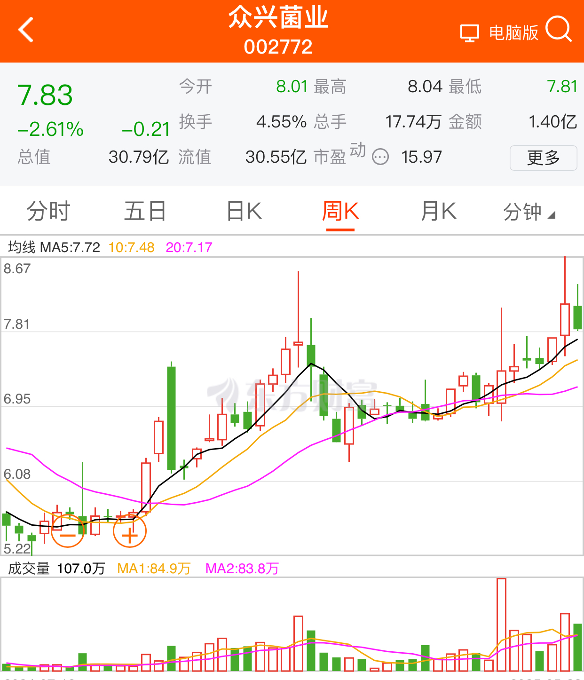Switch to the 日K tab
The height and width of the screenshot is (680, 584).
pos(244,211)
